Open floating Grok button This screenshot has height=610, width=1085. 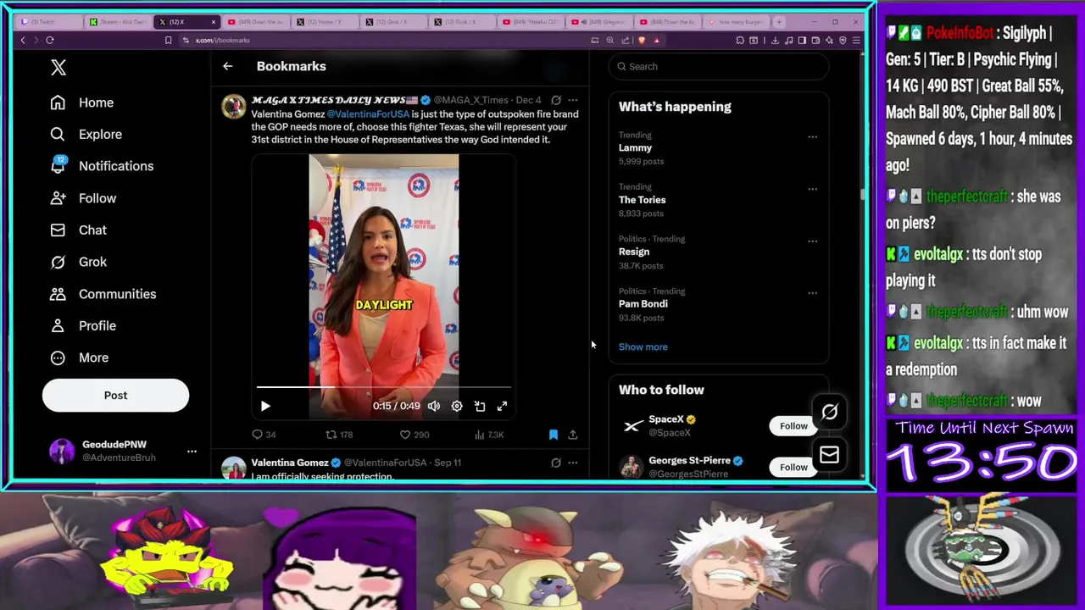[829, 413]
